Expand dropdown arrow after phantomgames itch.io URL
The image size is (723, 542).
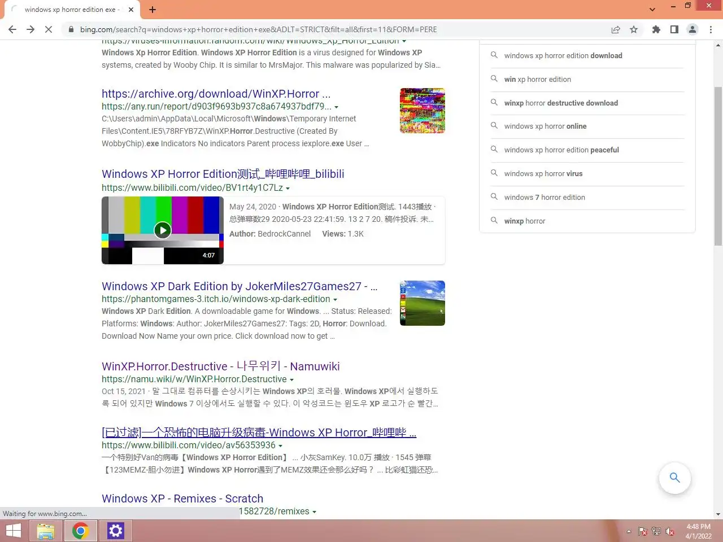[336, 300]
